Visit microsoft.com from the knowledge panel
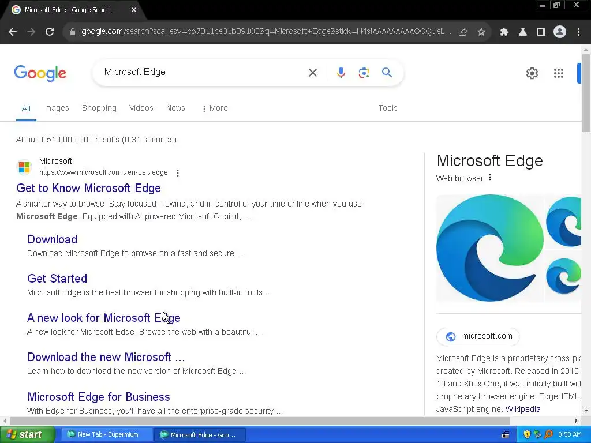 [x=478, y=336]
